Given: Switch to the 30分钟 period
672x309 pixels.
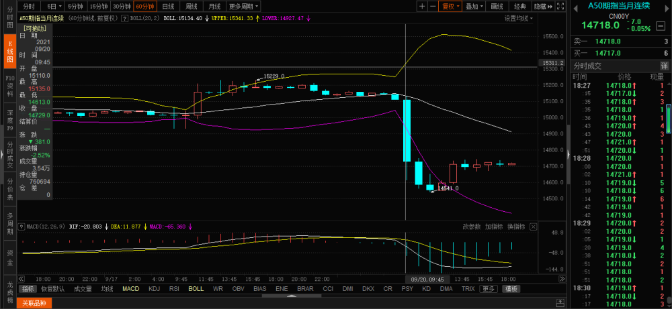Looking at the screenshot, I should pyautogui.click(x=122, y=7).
